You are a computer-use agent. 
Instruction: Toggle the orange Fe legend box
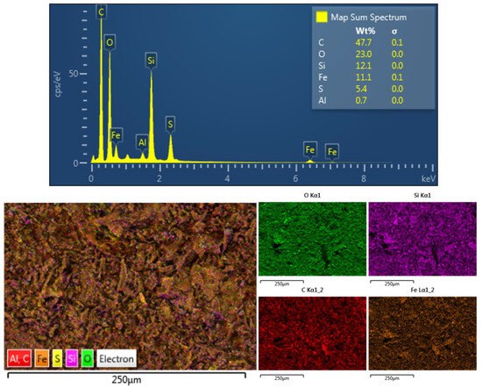(x=42, y=358)
